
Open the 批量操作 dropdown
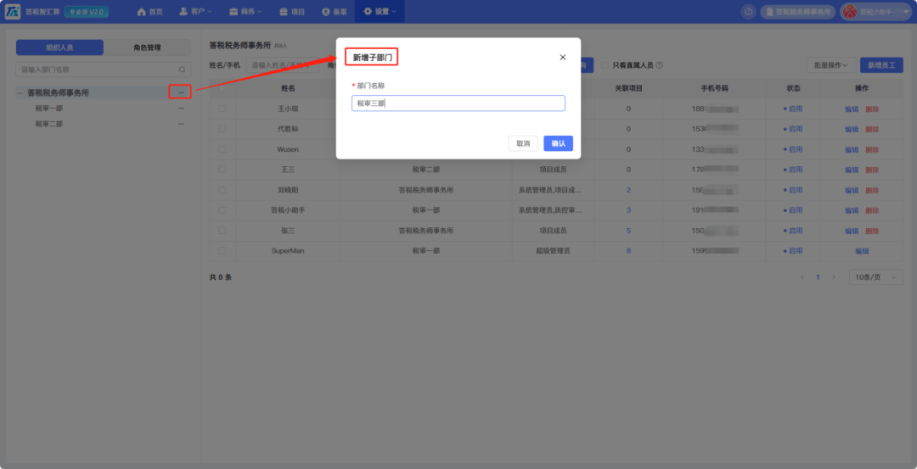click(x=831, y=65)
